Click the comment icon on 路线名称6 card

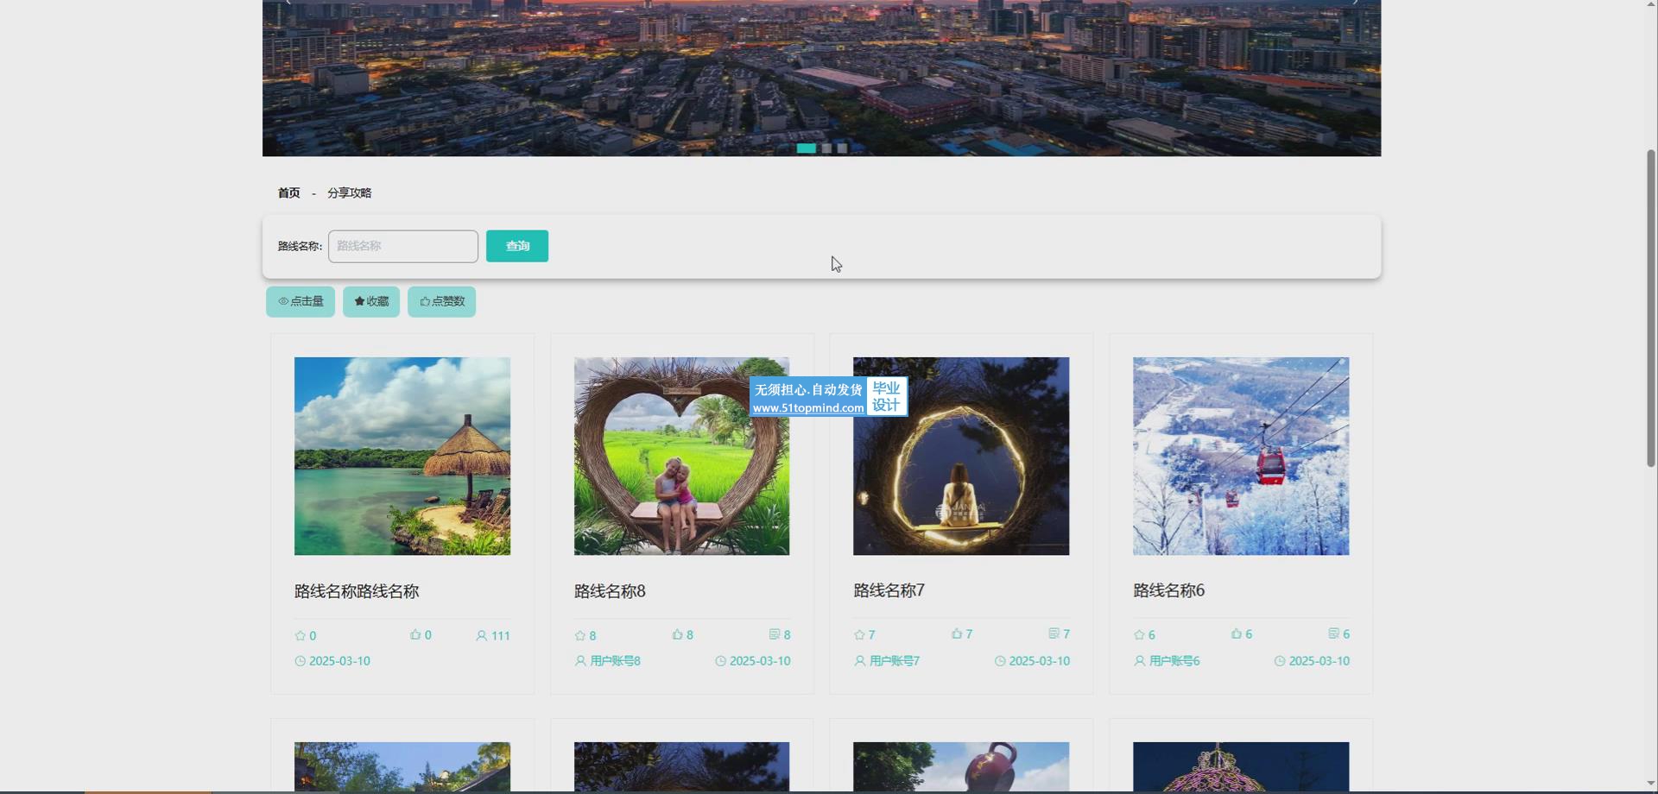1333,634
